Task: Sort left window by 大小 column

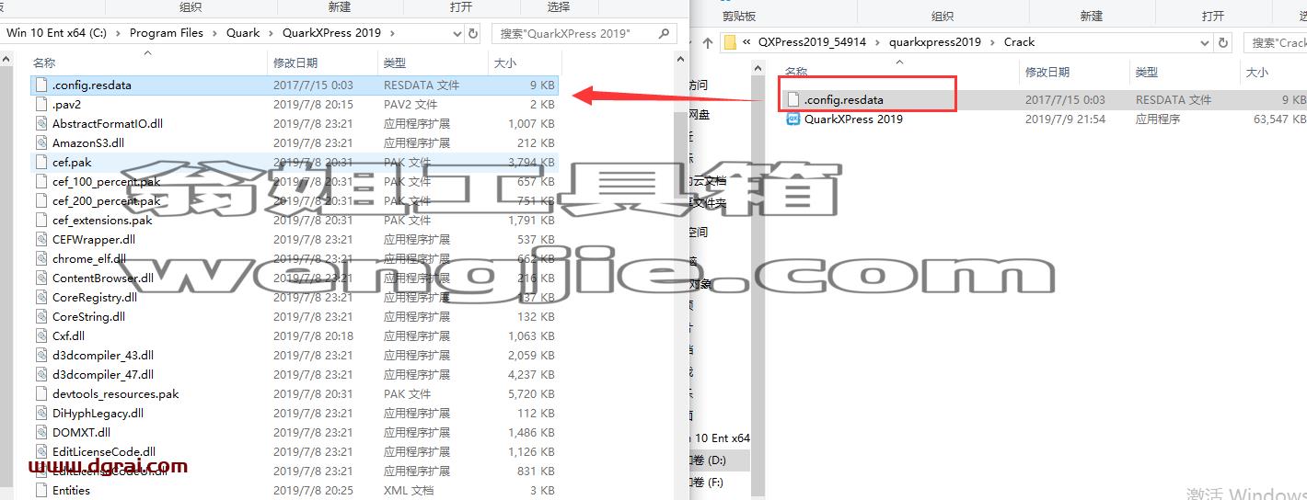Action: click(x=505, y=62)
